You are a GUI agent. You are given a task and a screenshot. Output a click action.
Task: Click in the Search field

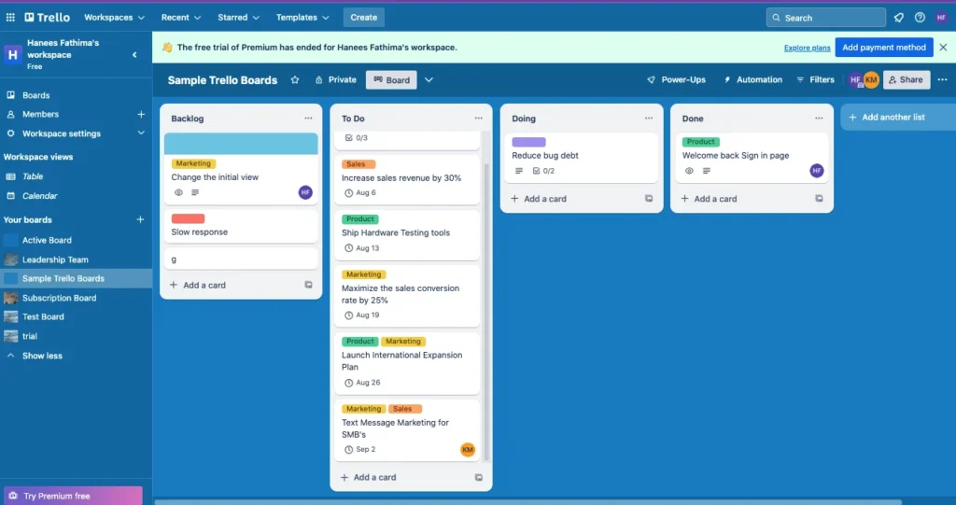pos(826,18)
